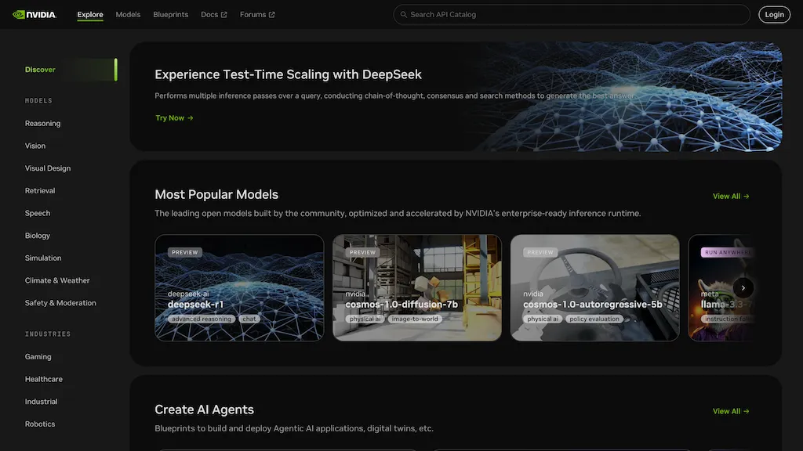Select Discover in the sidebar

click(x=71, y=70)
